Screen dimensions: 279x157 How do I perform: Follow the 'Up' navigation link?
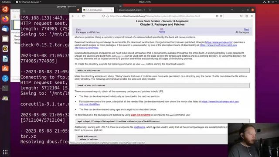tap(162, 29)
